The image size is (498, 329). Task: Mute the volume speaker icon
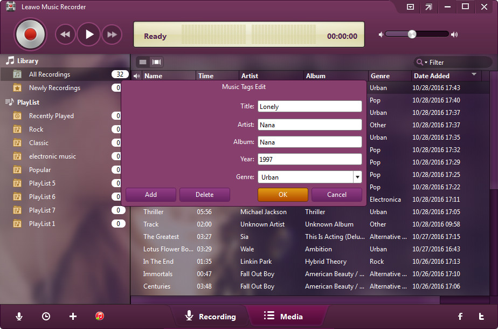click(382, 35)
